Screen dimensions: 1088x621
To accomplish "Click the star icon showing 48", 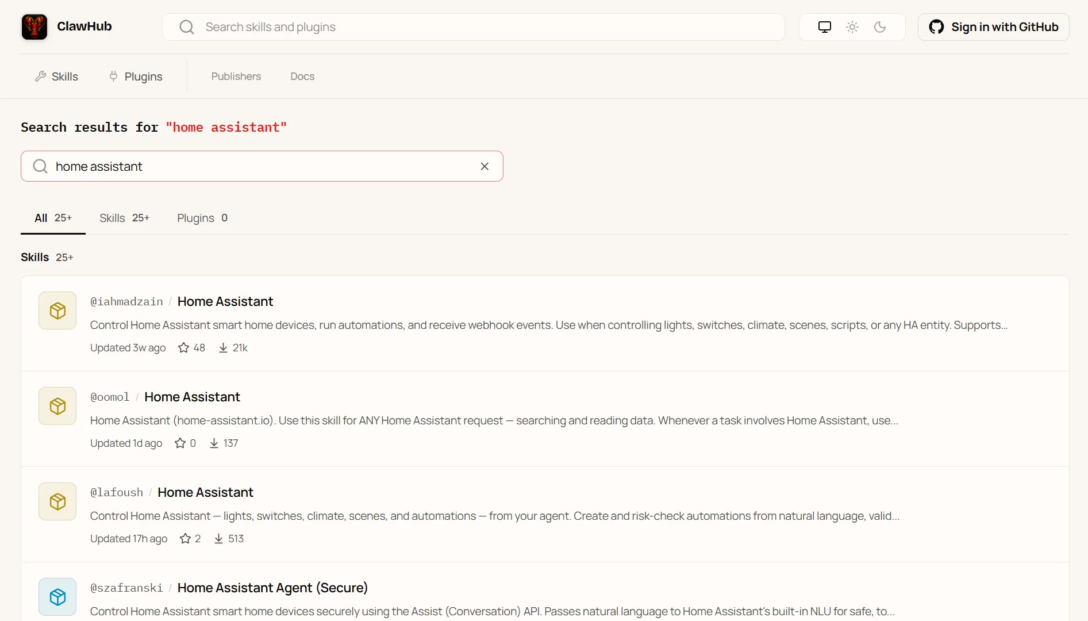I will click(183, 347).
